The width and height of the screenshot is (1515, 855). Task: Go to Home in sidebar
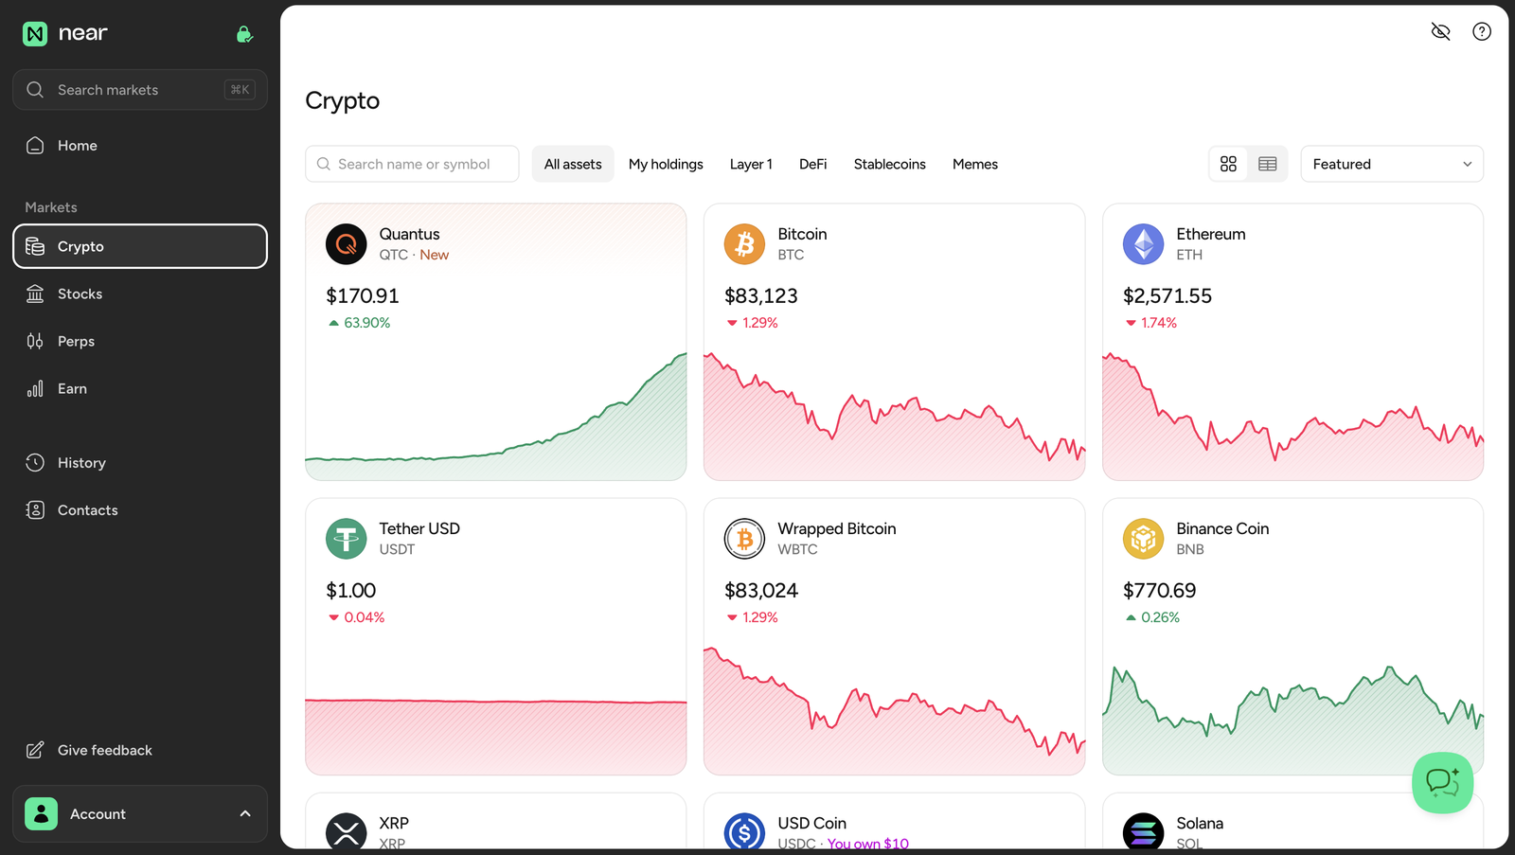[x=140, y=145]
